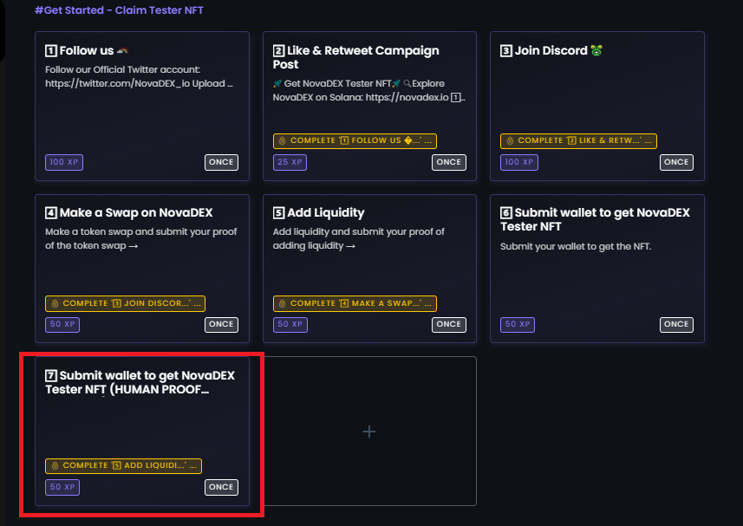Click 'Submit your wallet to get the NFT.' text
743x526 pixels.
pos(576,246)
